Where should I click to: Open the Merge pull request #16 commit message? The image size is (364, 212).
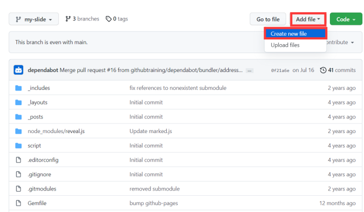pyautogui.click(x=151, y=70)
